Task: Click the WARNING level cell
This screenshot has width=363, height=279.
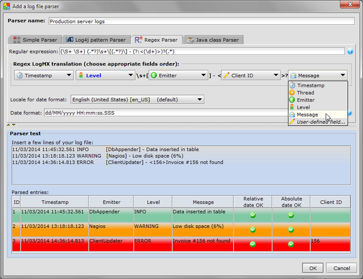Action: 153,230
